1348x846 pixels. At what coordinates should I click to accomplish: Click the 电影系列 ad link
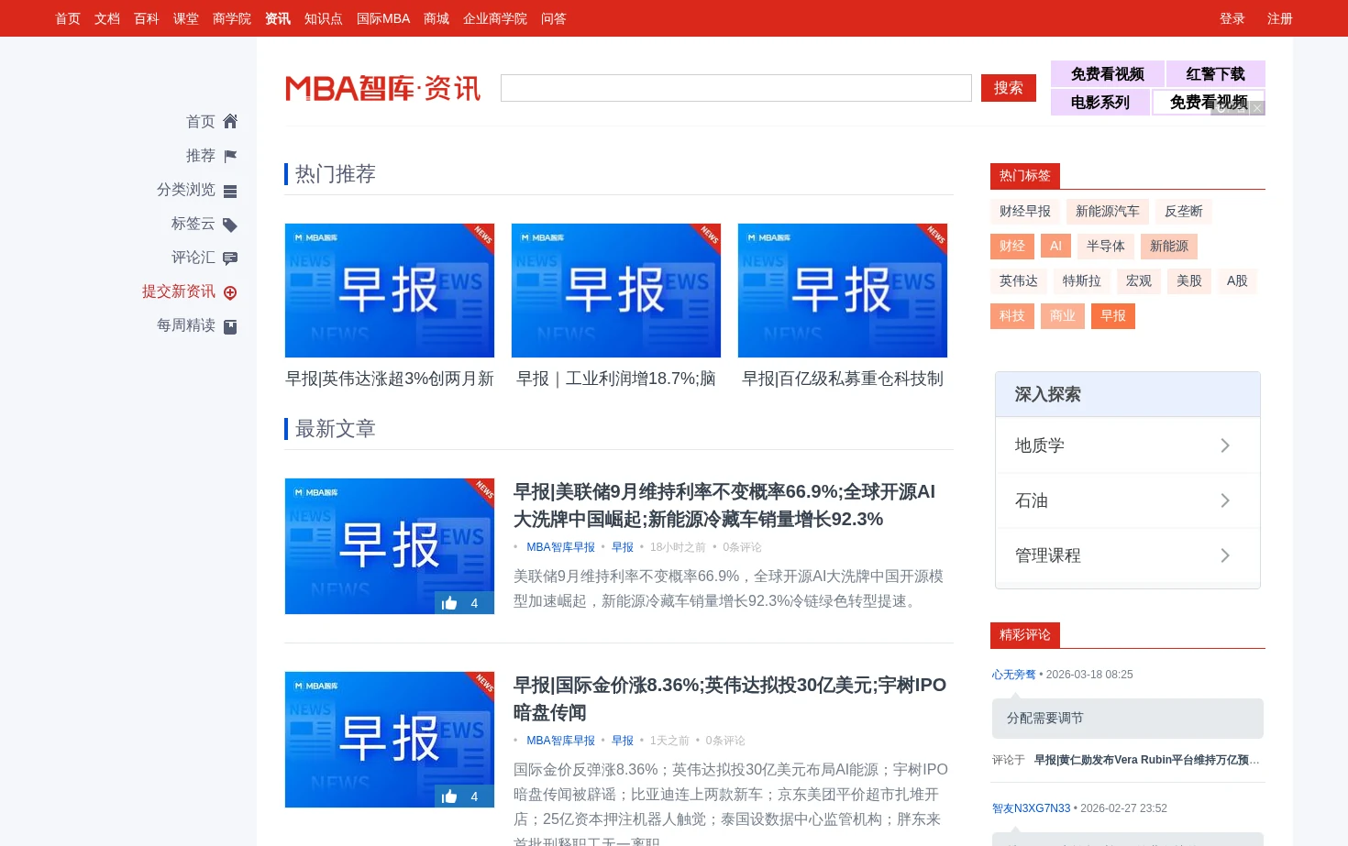(x=1100, y=102)
